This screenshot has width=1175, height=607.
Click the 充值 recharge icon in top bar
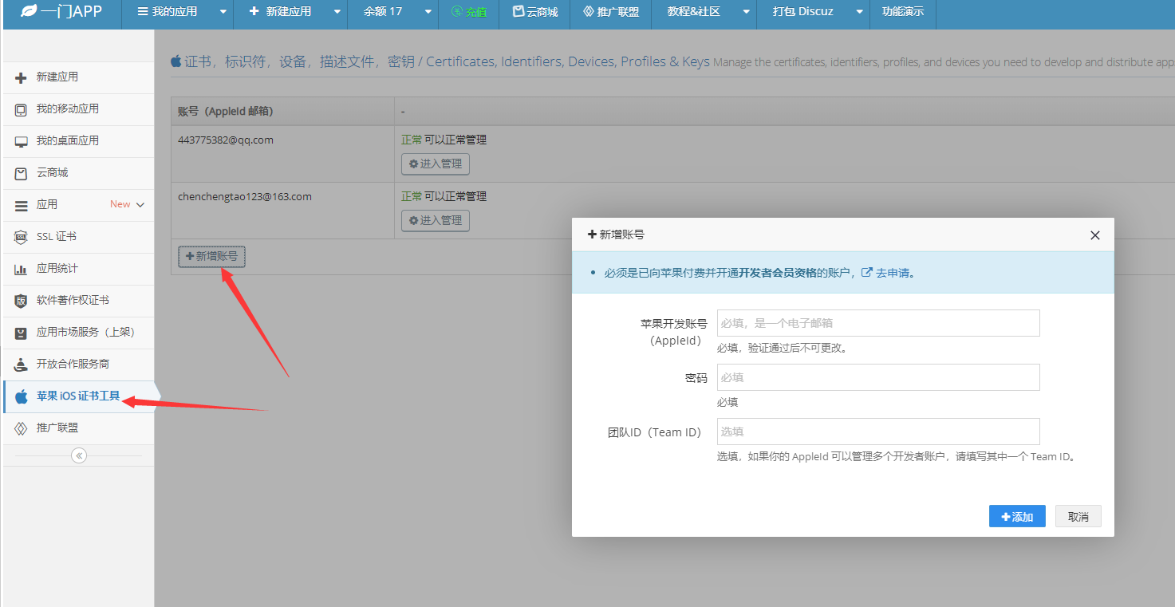click(x=457, y=12)
